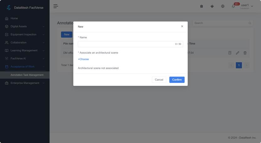This screenshot has width=261, height=143.
Task: Click the clipboard icon in the header
Action: point(201,6)
